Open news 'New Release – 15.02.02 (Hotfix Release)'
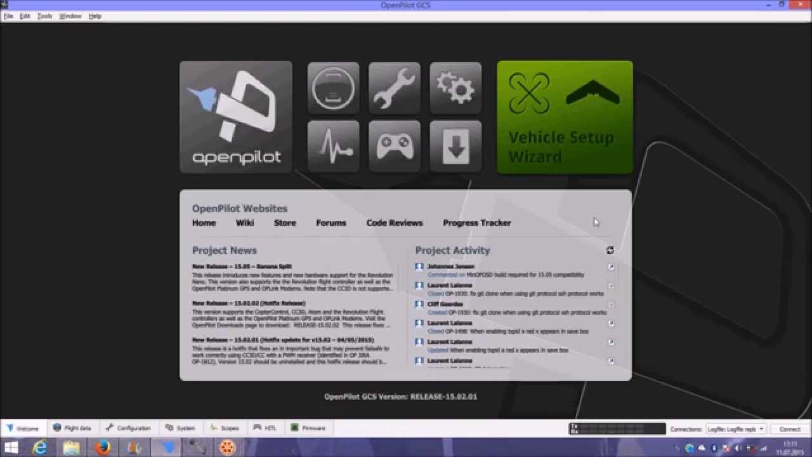Image resolution: width=812 pixels, height=457 pixels. (249, 303)
